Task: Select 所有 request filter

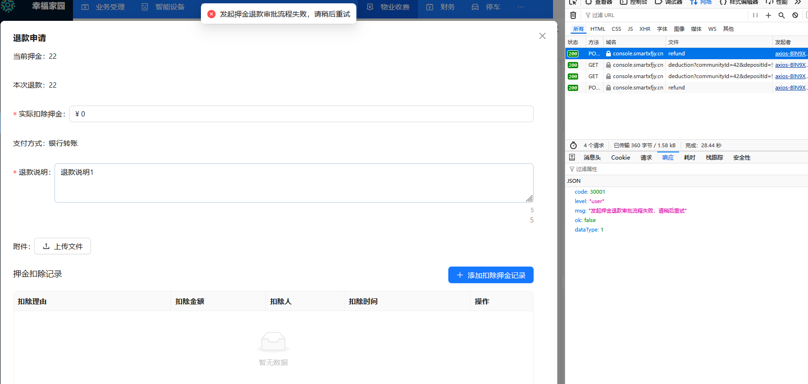Action: [x=578, y=29]
